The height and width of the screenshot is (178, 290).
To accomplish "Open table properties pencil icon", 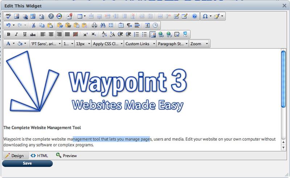I will coord(185,16).
